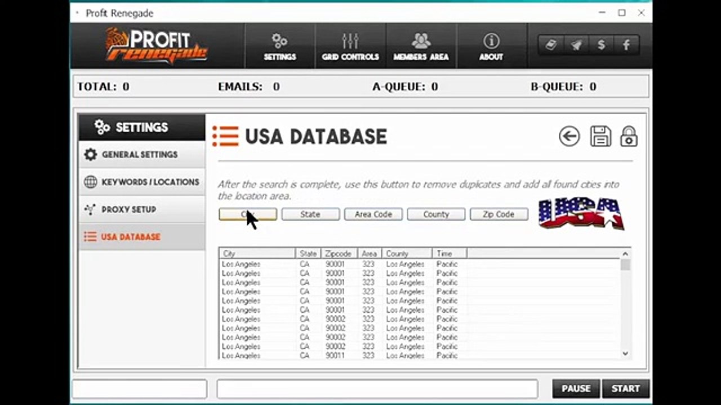Click the Area Code search button
This screenshot has height=405, width=721.
pos(373,214)
